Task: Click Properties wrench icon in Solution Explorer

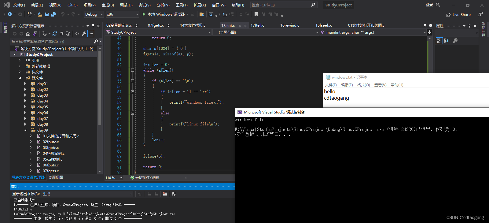Action: point(84,34)
